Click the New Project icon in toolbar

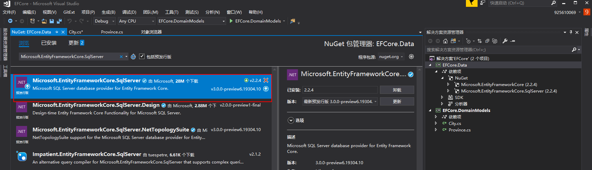coord(33,21)
